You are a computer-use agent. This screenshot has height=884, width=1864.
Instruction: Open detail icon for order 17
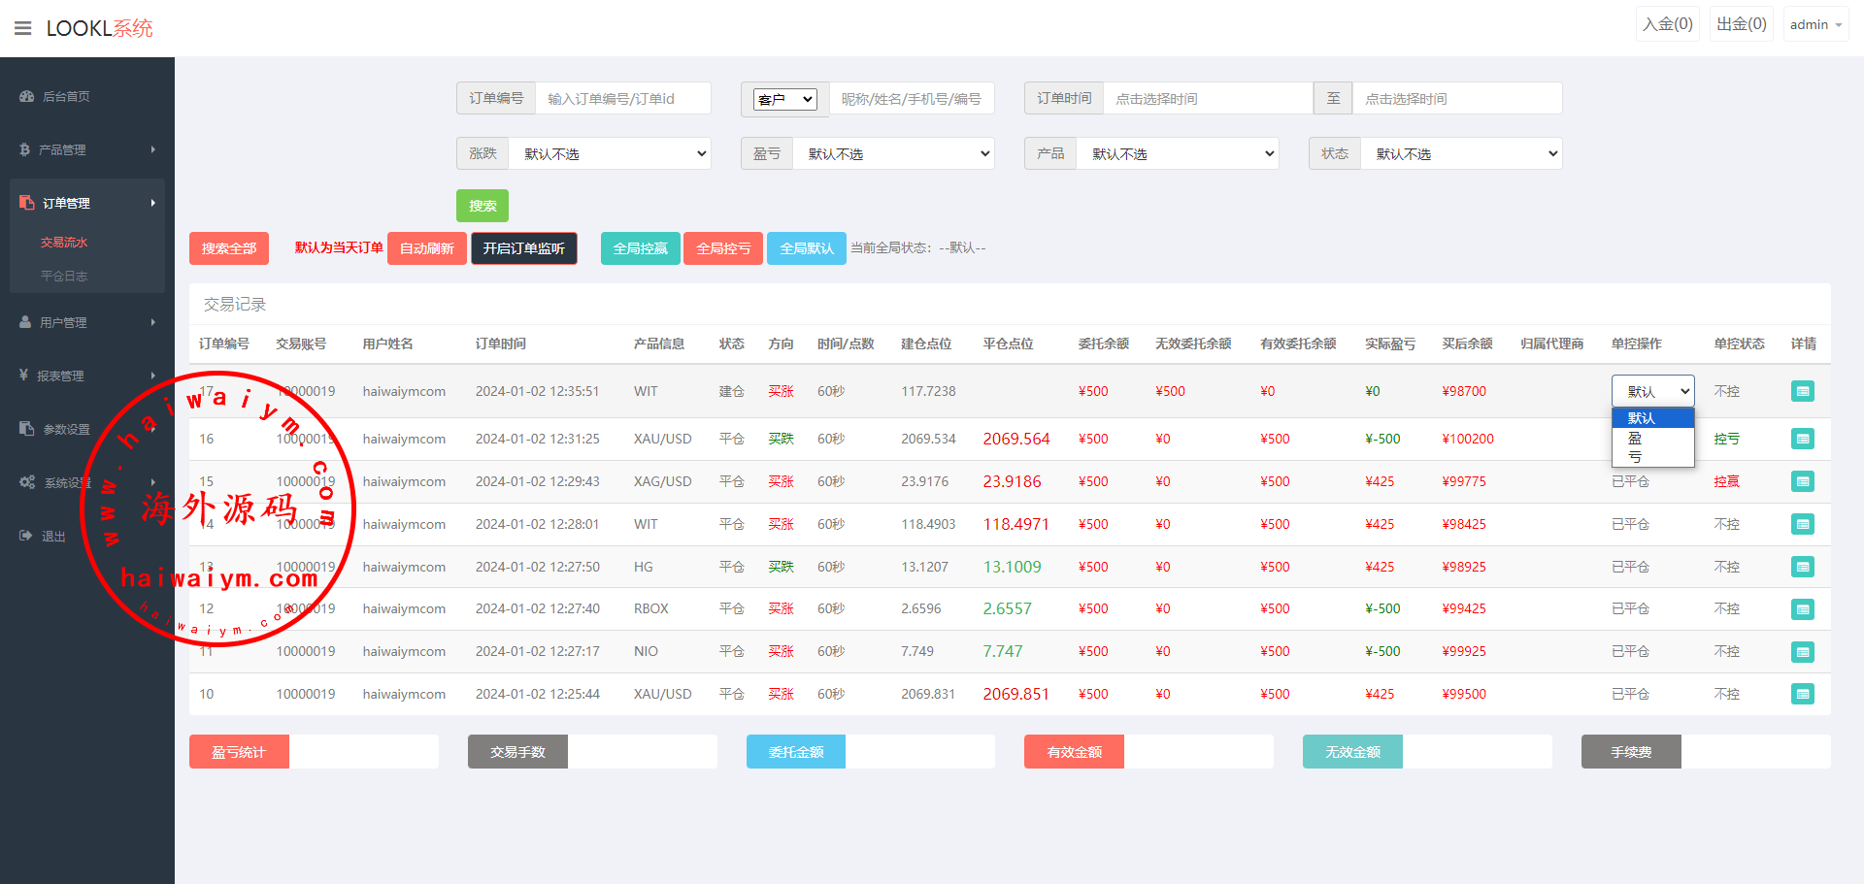click(x=1802, y=391)
